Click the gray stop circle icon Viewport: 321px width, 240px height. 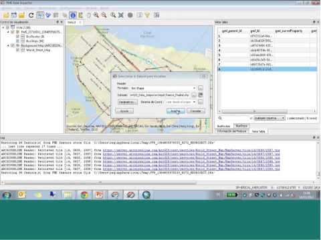coord(130,15)
